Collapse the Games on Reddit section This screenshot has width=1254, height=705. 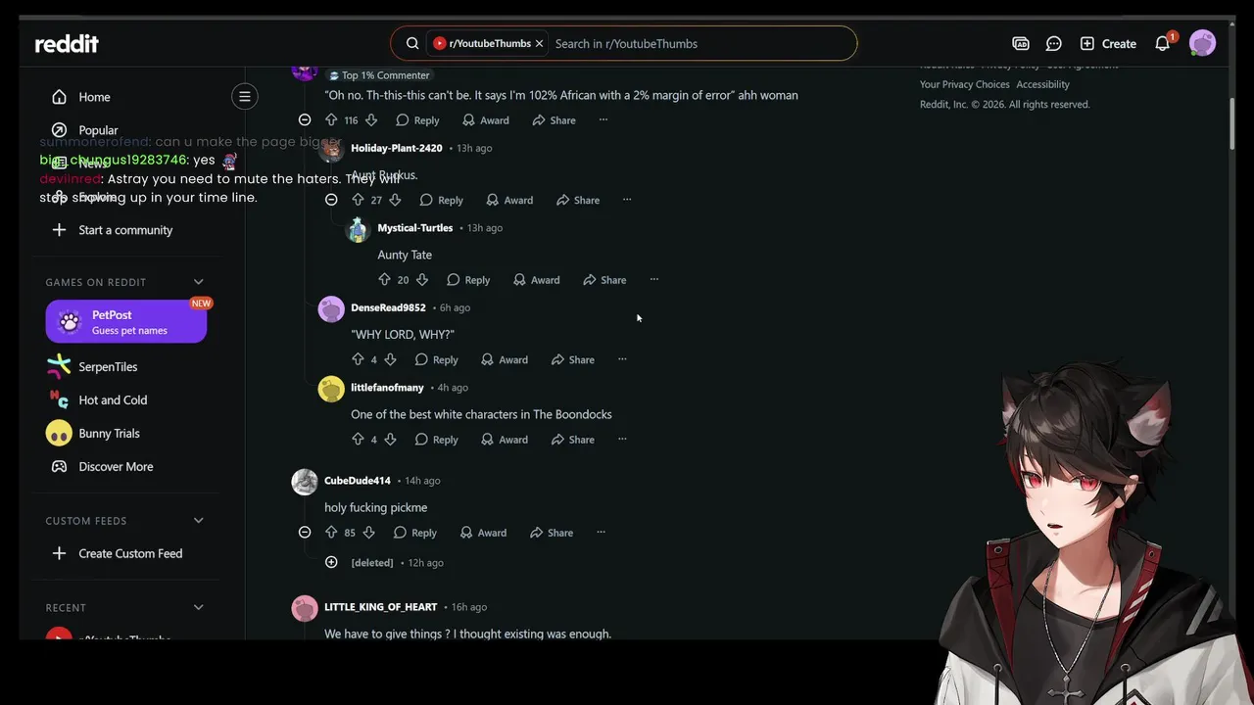198,282
